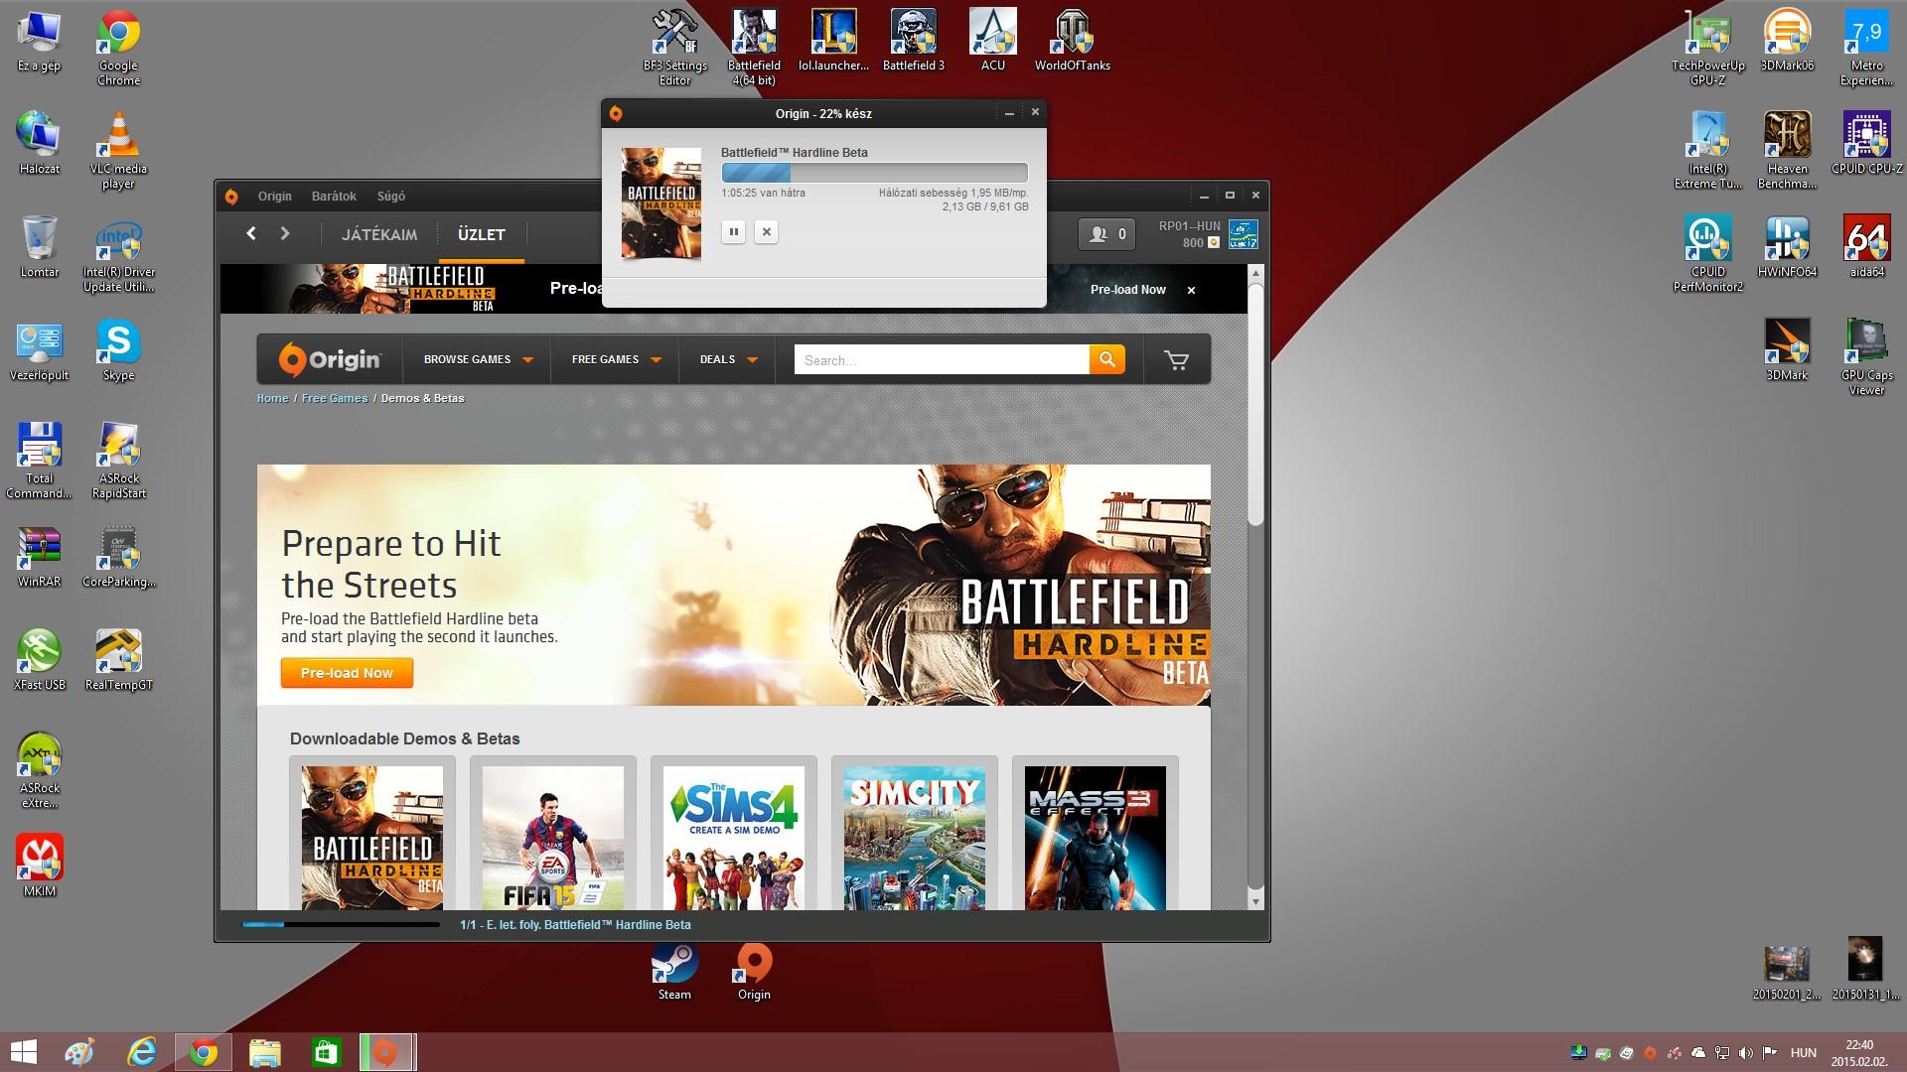This screenshot has height=1072, width=1907.
Task: Open the SimCity demo tile
Action: (915, 836)
